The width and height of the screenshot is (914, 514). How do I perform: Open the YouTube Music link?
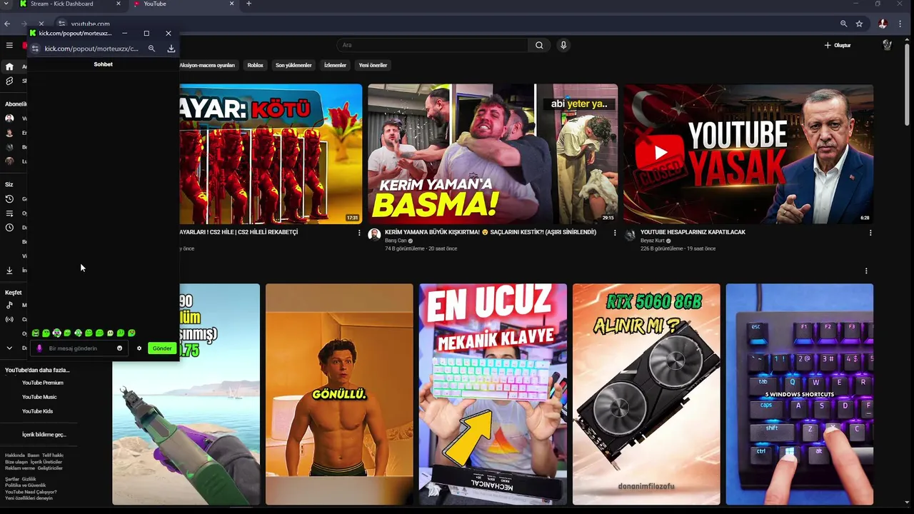tap(39, 397)
